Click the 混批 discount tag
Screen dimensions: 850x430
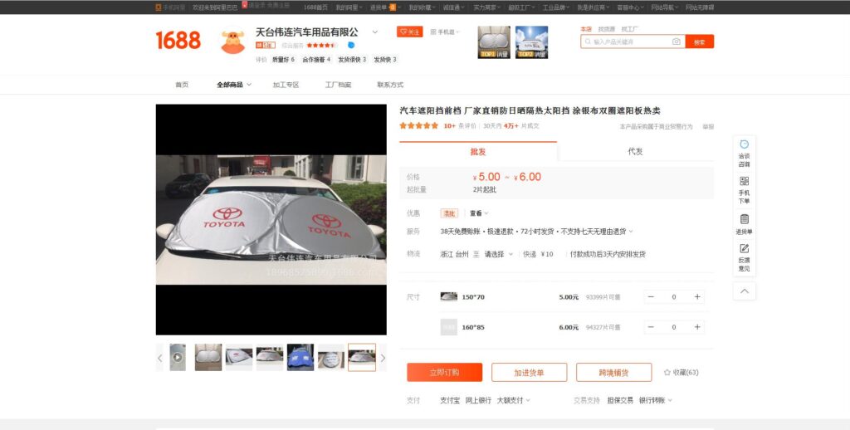tap(449, 213)
